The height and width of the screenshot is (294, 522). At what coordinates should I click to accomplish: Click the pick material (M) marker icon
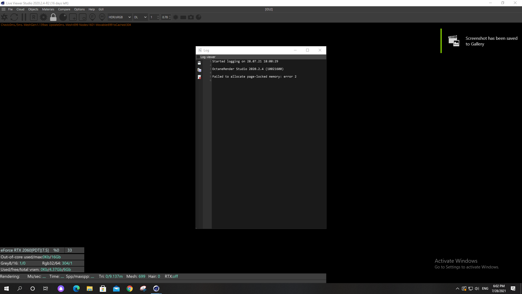(x=102, y=17)
